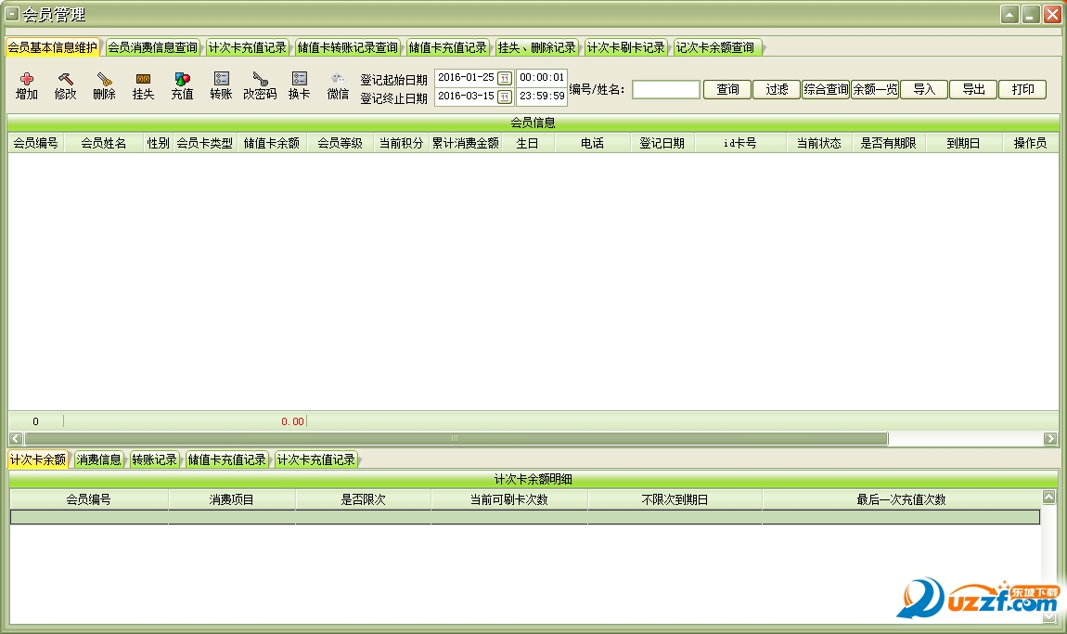Switch to 会员消费信息查询 tab

pyautogui.click(x=152, y=47)
